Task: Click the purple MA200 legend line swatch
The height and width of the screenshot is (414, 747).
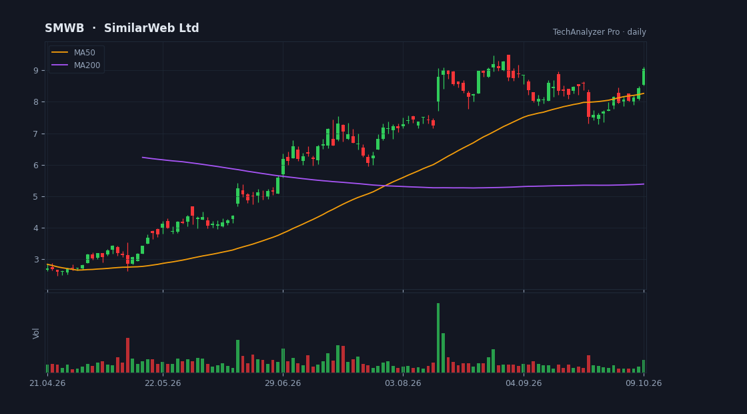Action: click(x=59, y=65)
